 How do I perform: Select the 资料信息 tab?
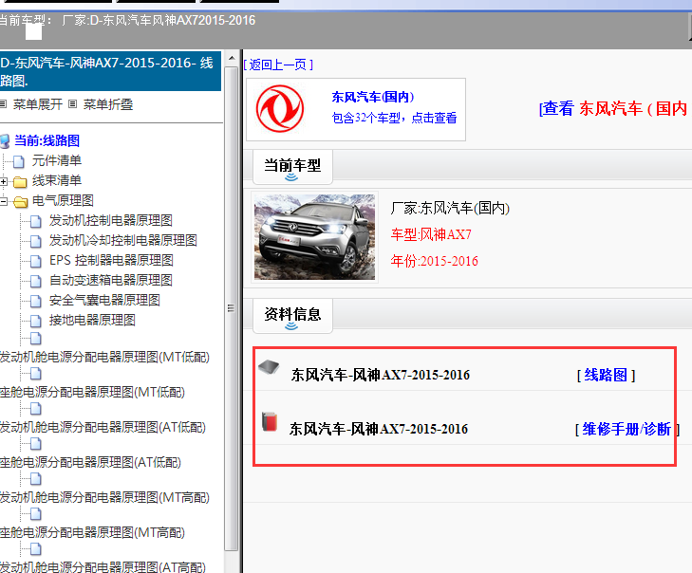point(292,315)
